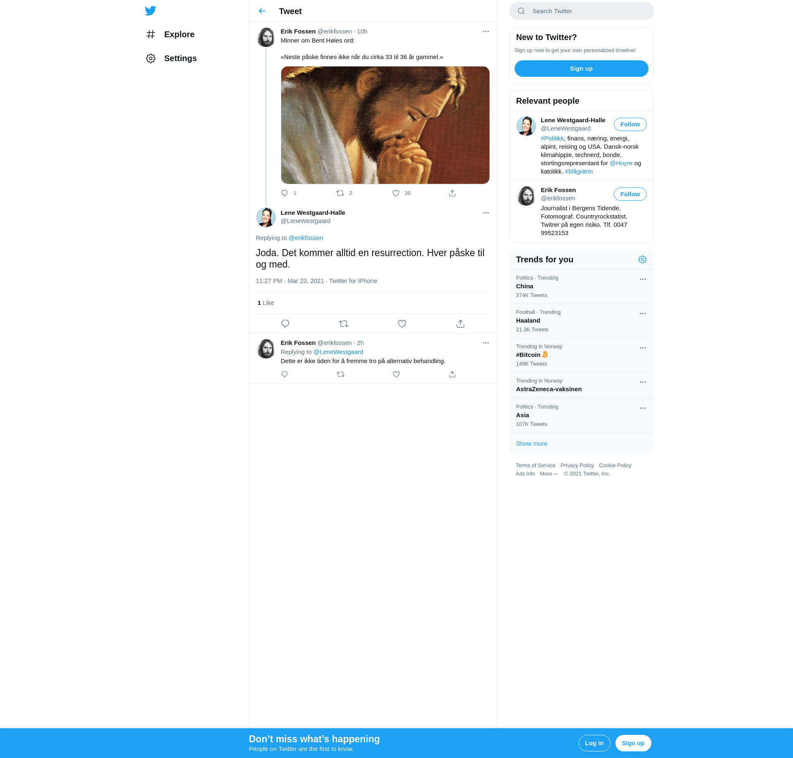Follow Erik Fossen
This screenshot has width=793, height=758.
630,194
